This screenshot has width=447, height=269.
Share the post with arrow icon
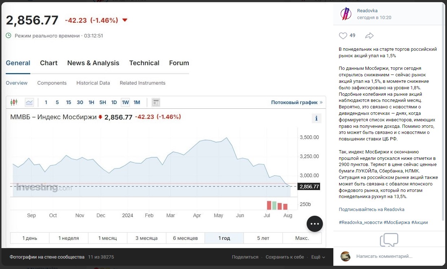tap(369, 36)
